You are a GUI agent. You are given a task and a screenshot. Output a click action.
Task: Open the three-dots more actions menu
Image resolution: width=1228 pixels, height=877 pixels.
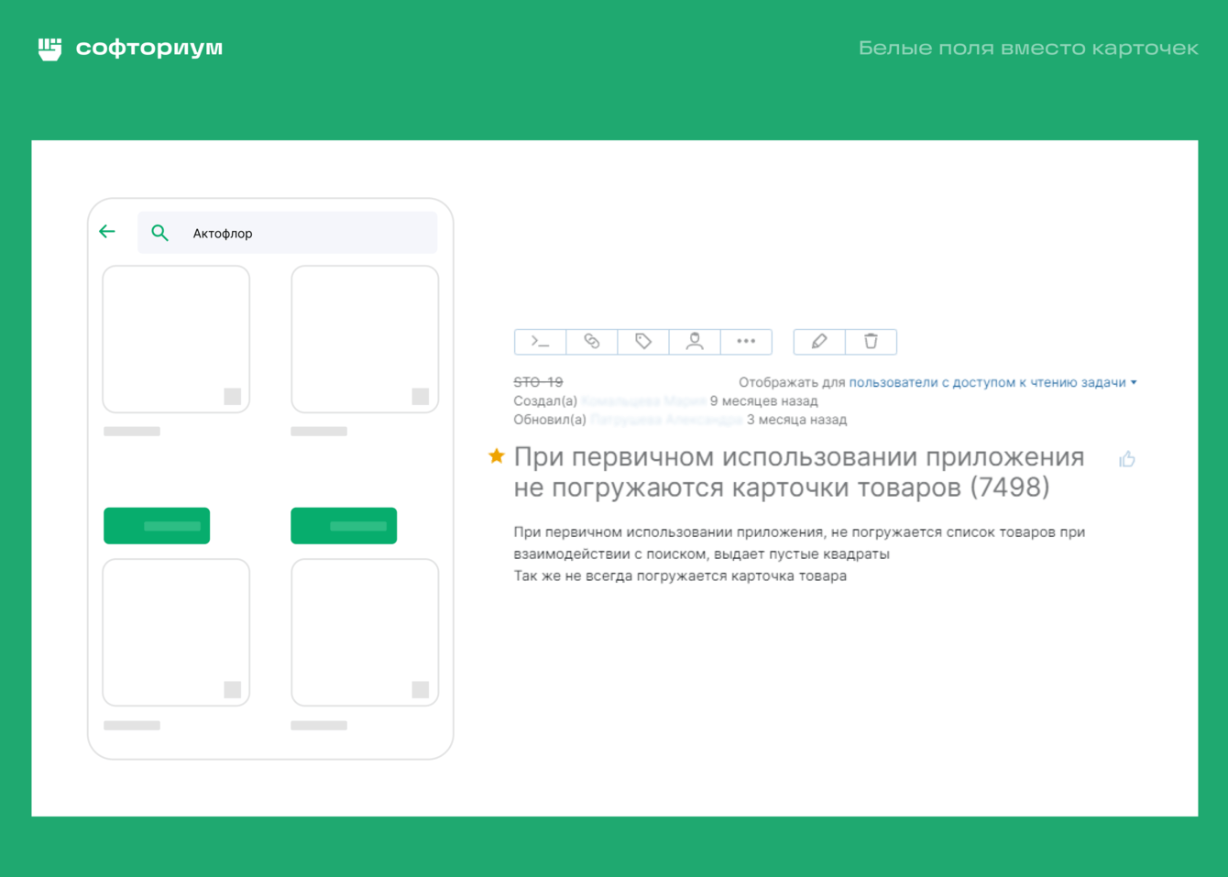746,342
